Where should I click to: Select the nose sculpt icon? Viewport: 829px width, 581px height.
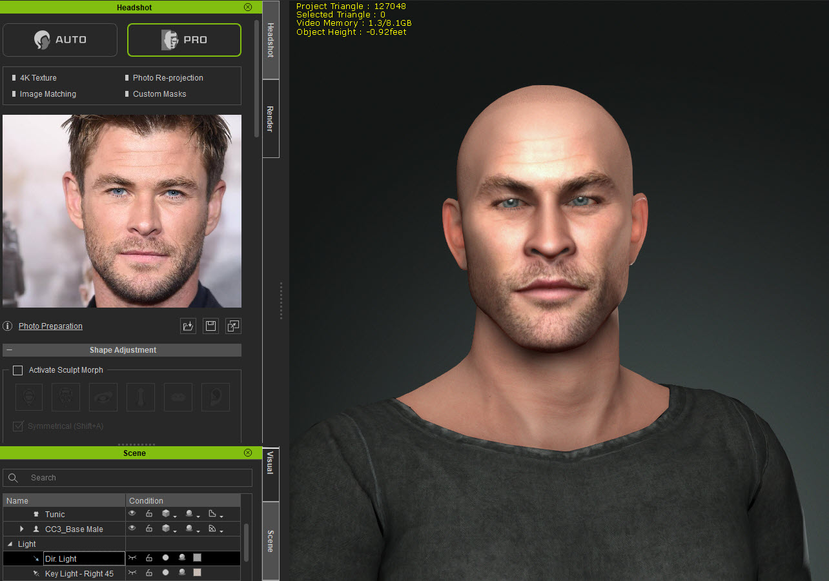click(141, 397)
